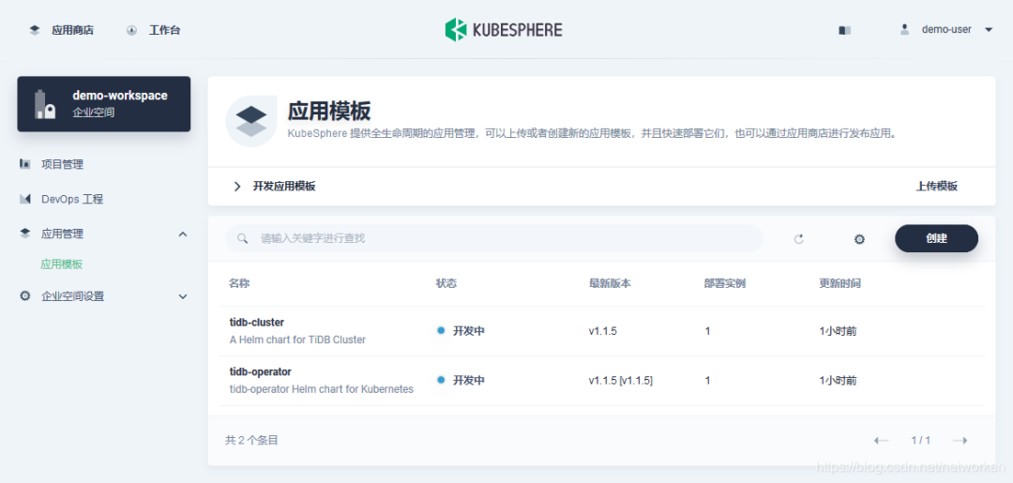Click 1小时前 in tidb-cluster row
The image size is (1013, 483).
coord(838,331)
